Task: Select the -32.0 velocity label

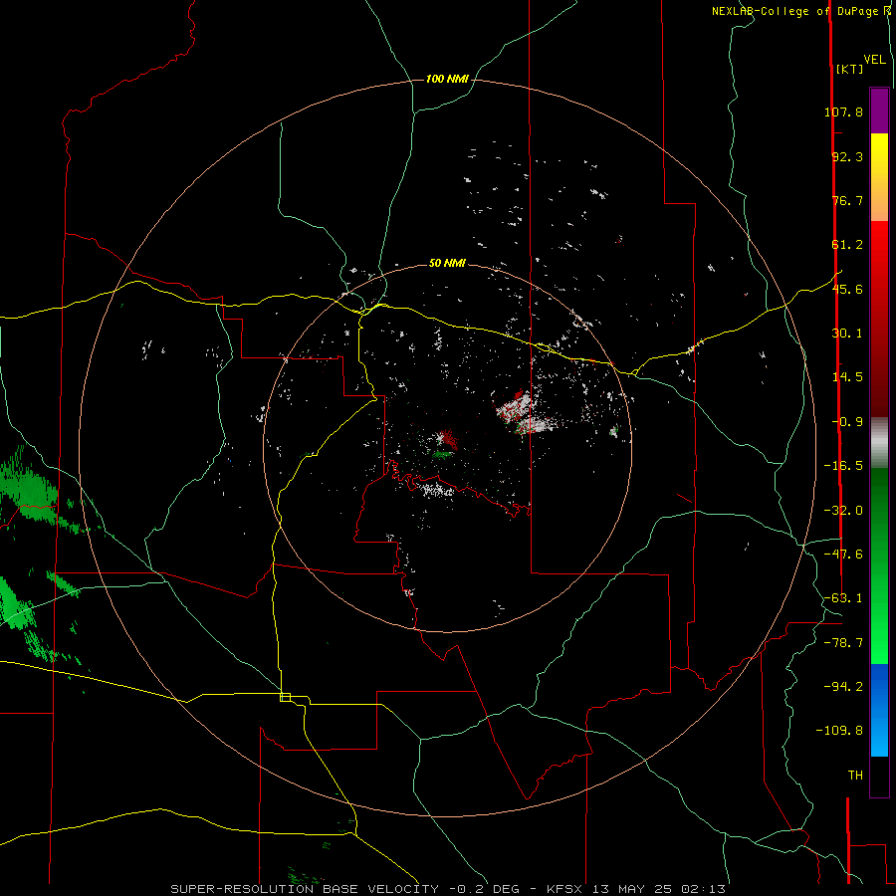Action: coord(843,511)
